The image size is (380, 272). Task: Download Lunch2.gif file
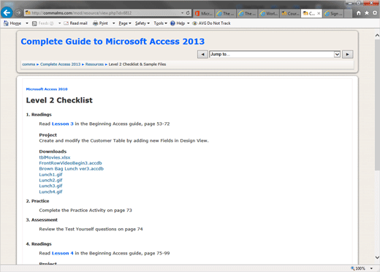50,180
